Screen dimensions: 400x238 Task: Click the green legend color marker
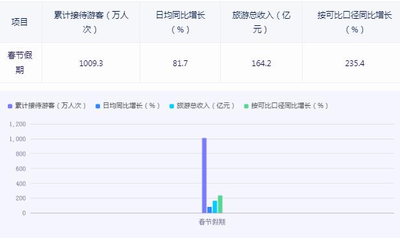(246, 106)
